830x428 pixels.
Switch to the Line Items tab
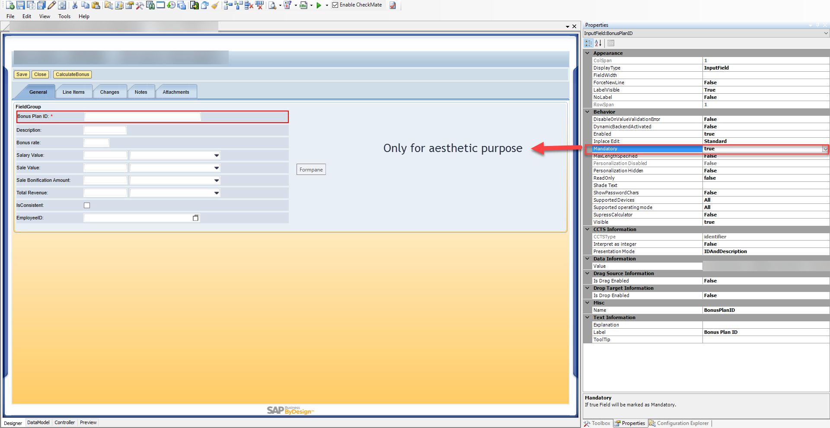click(x=73, y=92)
